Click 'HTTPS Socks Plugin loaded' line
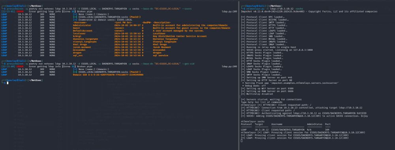Image resolution: width=395 pixels, height=150 pixels. coord(262,52)
